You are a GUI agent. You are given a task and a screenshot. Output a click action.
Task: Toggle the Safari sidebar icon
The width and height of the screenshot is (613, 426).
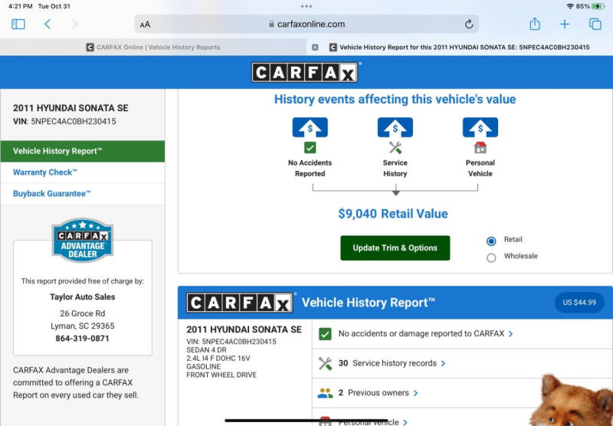tap(18, 25)
